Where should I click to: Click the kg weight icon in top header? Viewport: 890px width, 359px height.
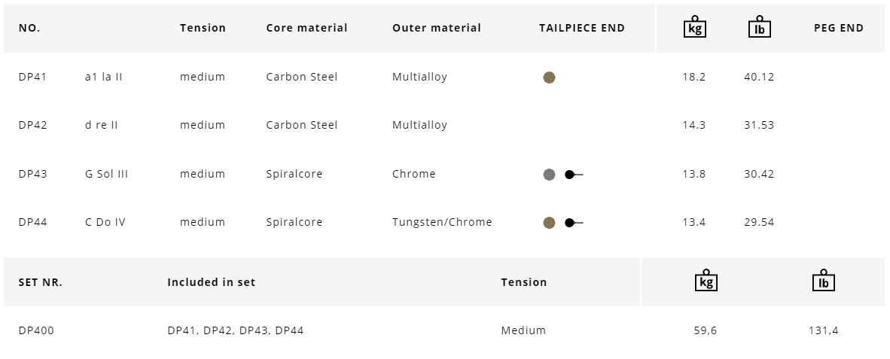(694, 27)
